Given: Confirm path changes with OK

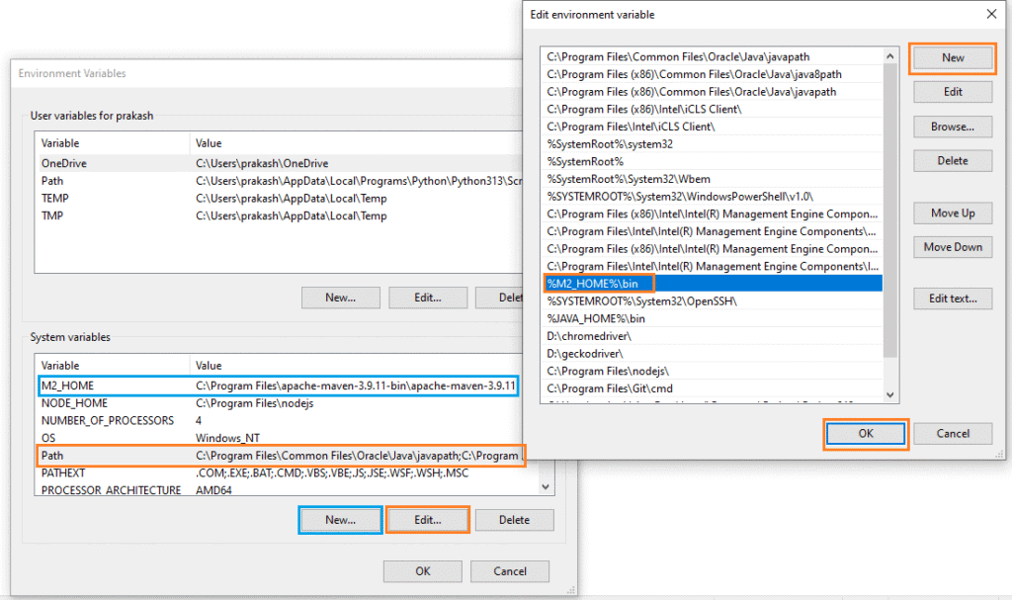Looking at the screenshot, I should coord(865,433).
